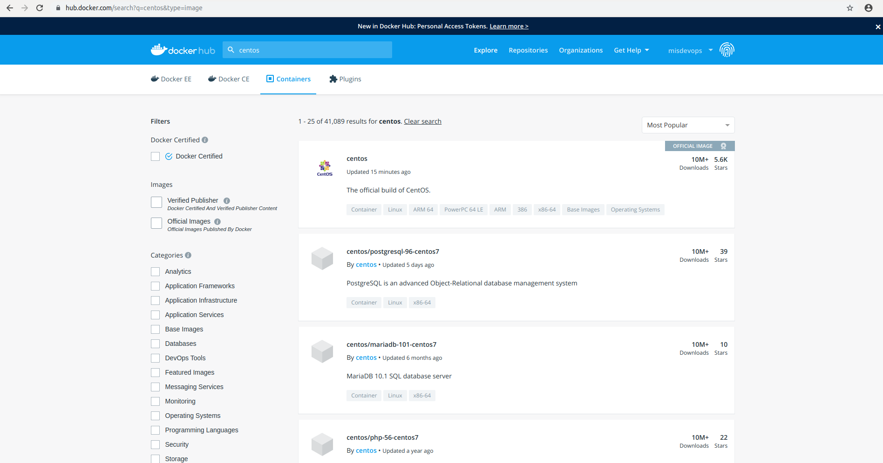Open browser profile account icon
This screenshot has height=463, width=883.
pos(869,8)
